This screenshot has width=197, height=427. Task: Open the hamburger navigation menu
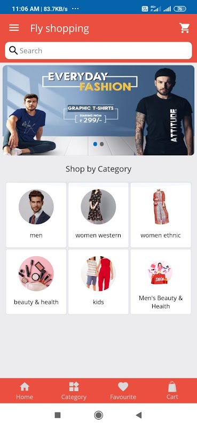(14, 28)
